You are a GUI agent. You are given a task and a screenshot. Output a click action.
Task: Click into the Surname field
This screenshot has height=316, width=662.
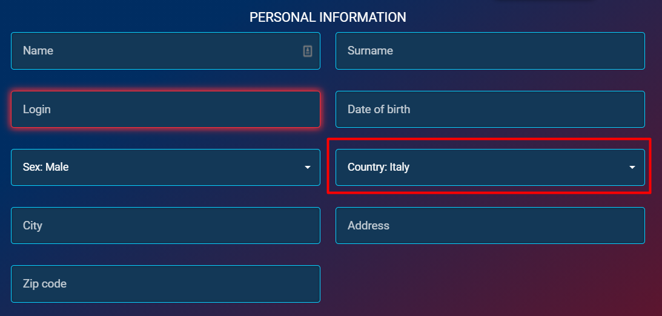coord(489,51)
